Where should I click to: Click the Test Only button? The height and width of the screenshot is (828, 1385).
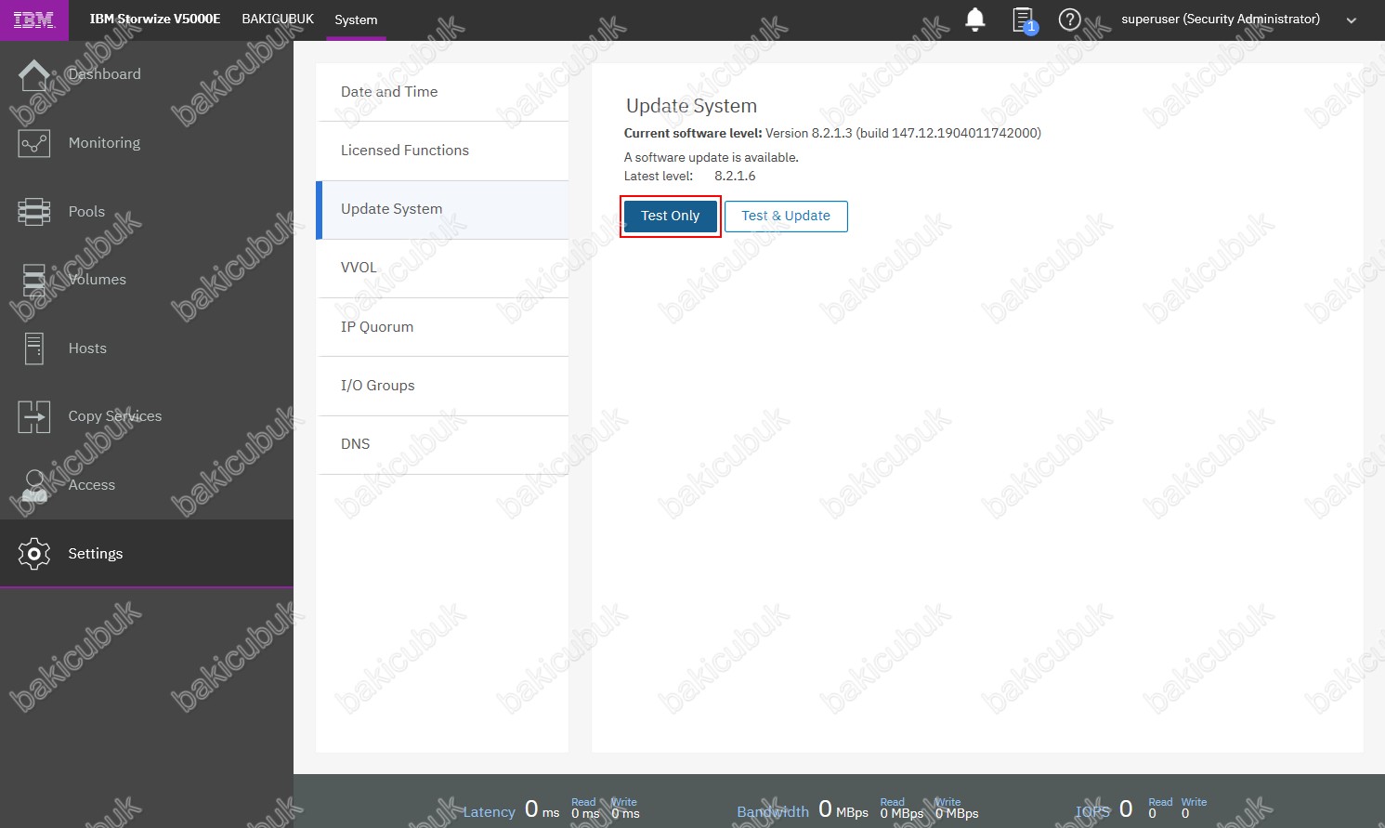pos(670,216)
